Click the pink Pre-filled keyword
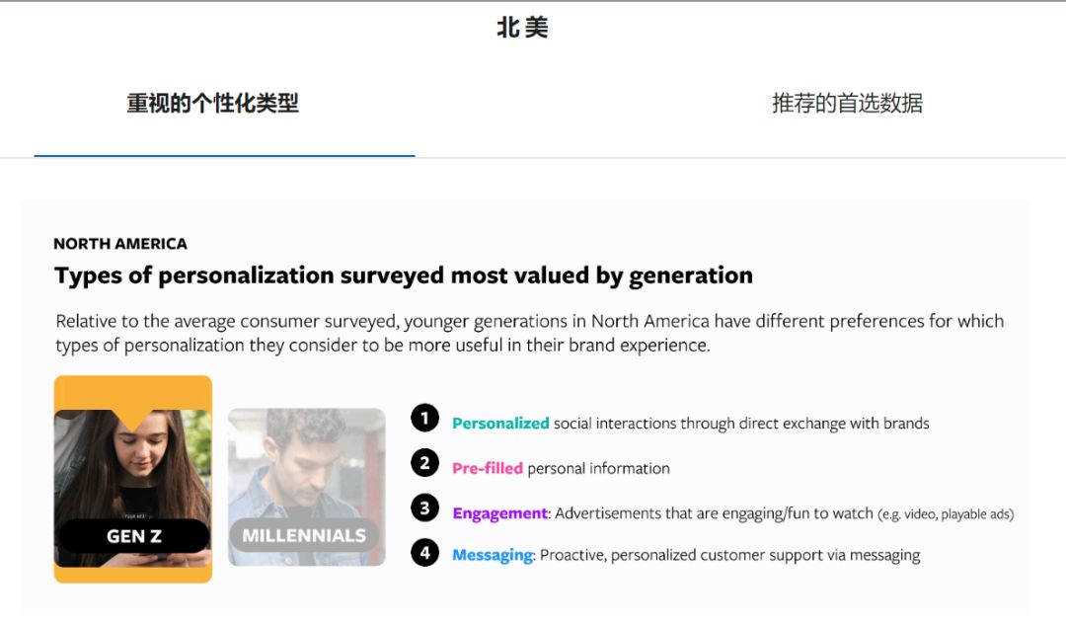 pos(488,468)
